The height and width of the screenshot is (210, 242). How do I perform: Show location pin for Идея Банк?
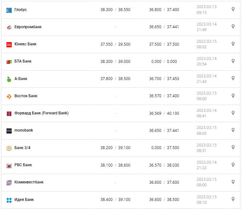pos(233,199)
